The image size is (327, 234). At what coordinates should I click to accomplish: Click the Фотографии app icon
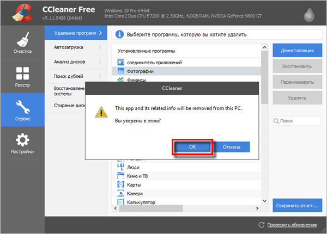[121, 71]
